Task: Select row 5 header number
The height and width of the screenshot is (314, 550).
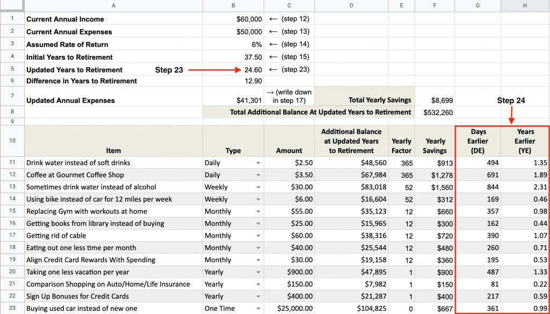Action: [12, 69]
